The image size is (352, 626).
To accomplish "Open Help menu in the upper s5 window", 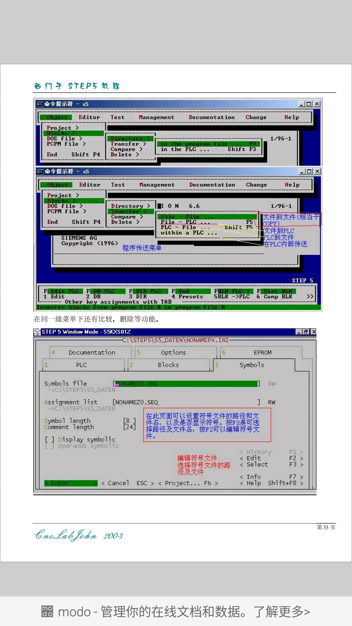I will click(x=291, y=117).
